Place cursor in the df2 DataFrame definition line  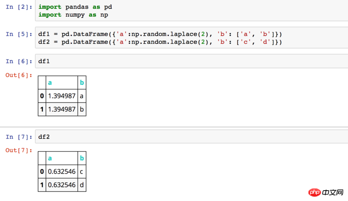pyautogui.click(x=160, y=42)
